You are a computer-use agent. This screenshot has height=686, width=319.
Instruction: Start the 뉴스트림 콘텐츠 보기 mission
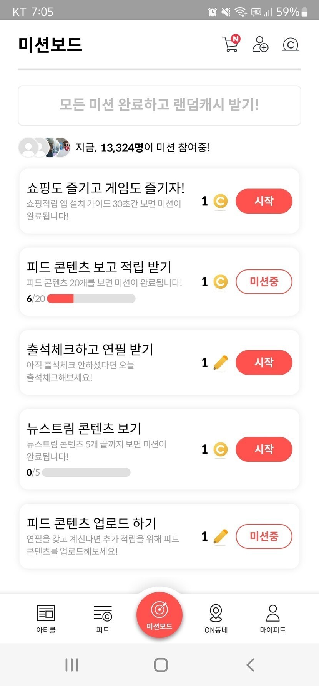[x=264, y=449]
